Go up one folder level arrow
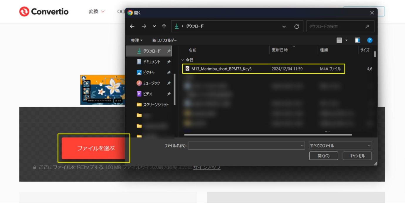 (164, 26)
